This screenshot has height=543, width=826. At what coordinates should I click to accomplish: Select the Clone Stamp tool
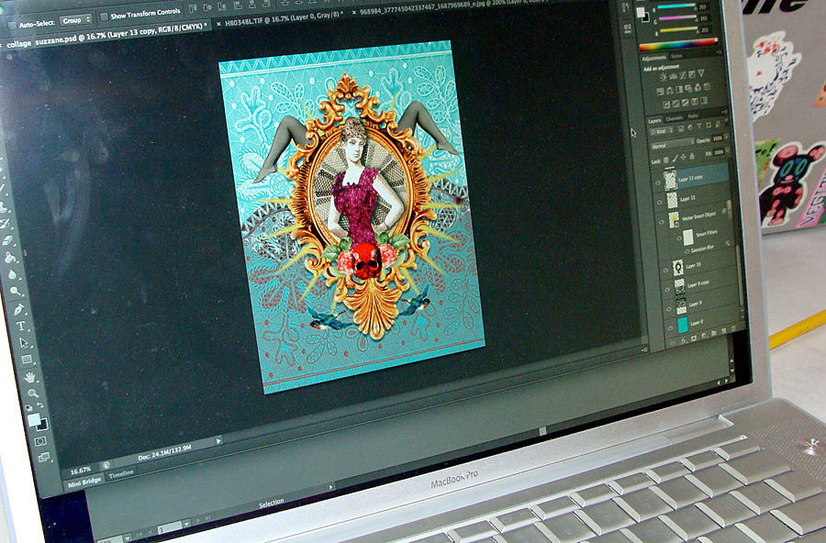[4, 208]
